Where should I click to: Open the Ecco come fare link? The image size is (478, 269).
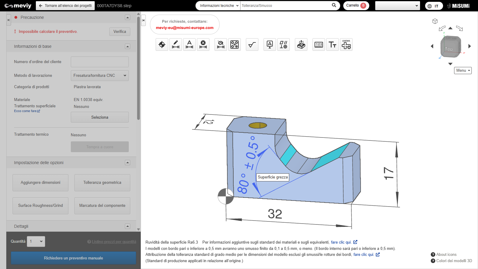click(27, 111)
